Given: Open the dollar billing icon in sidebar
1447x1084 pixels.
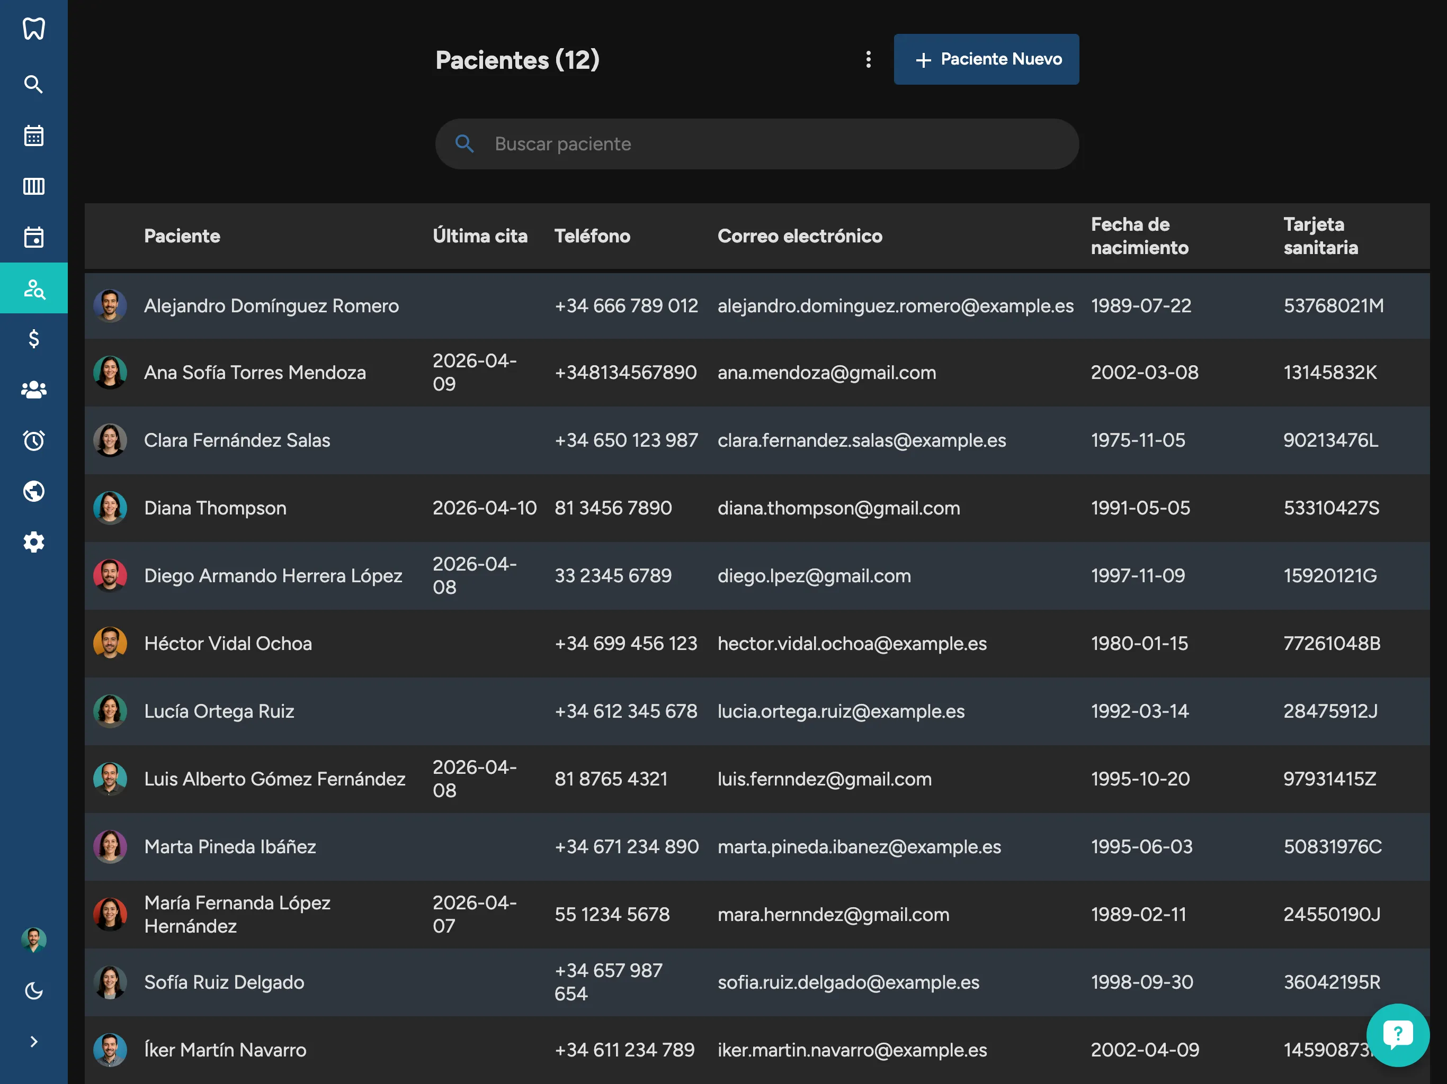Looking at the screenshot, I should tap(33, 339).
